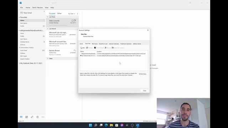This screenshot has width=228, height=128.
Task: Select the My Outlook Data file row
Action: click(x=114, y=56)
